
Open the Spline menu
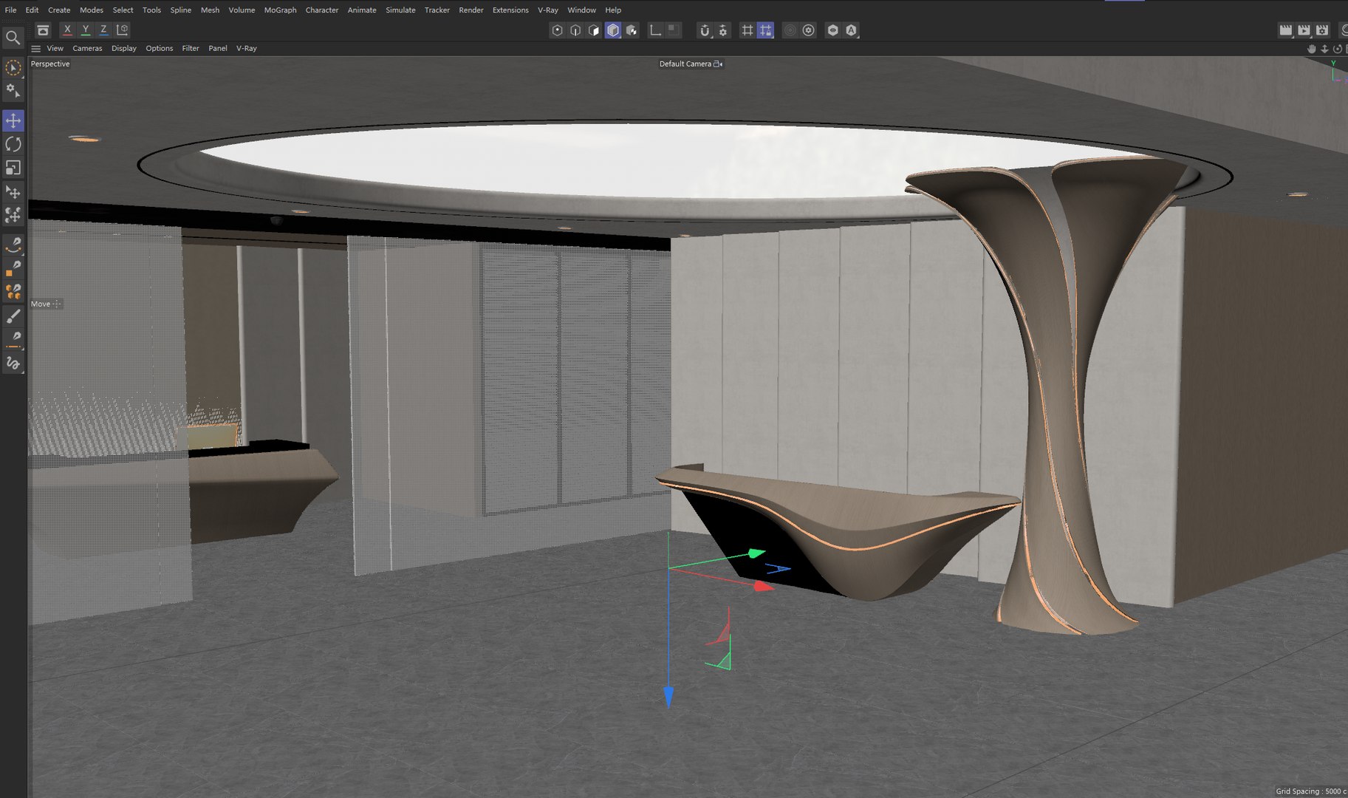click(181, 10)
